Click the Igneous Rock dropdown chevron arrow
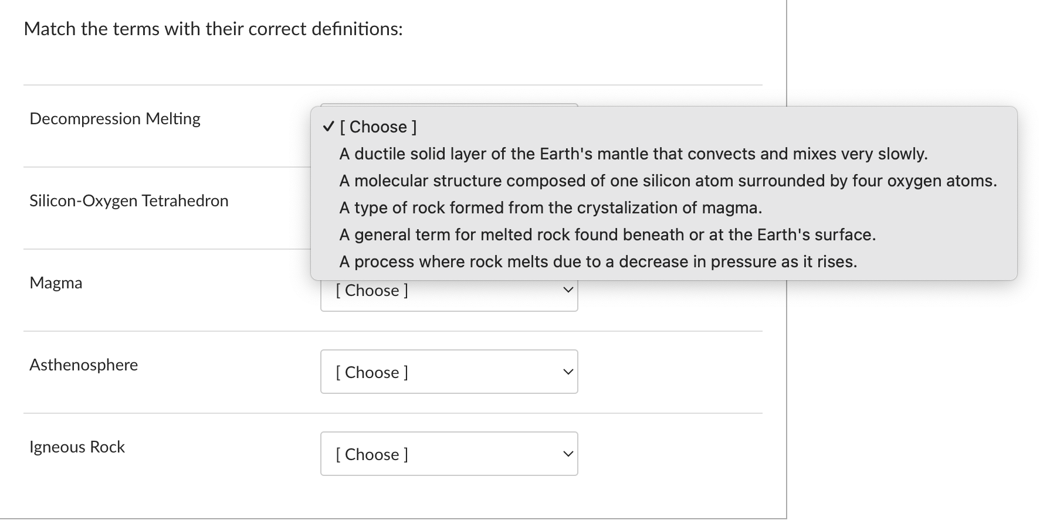 (567, 454)
